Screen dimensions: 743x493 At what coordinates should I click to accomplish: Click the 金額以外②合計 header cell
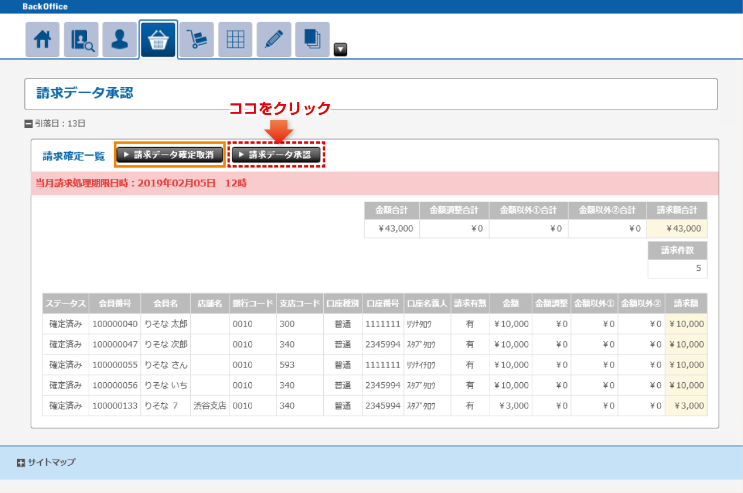point(607,210)
